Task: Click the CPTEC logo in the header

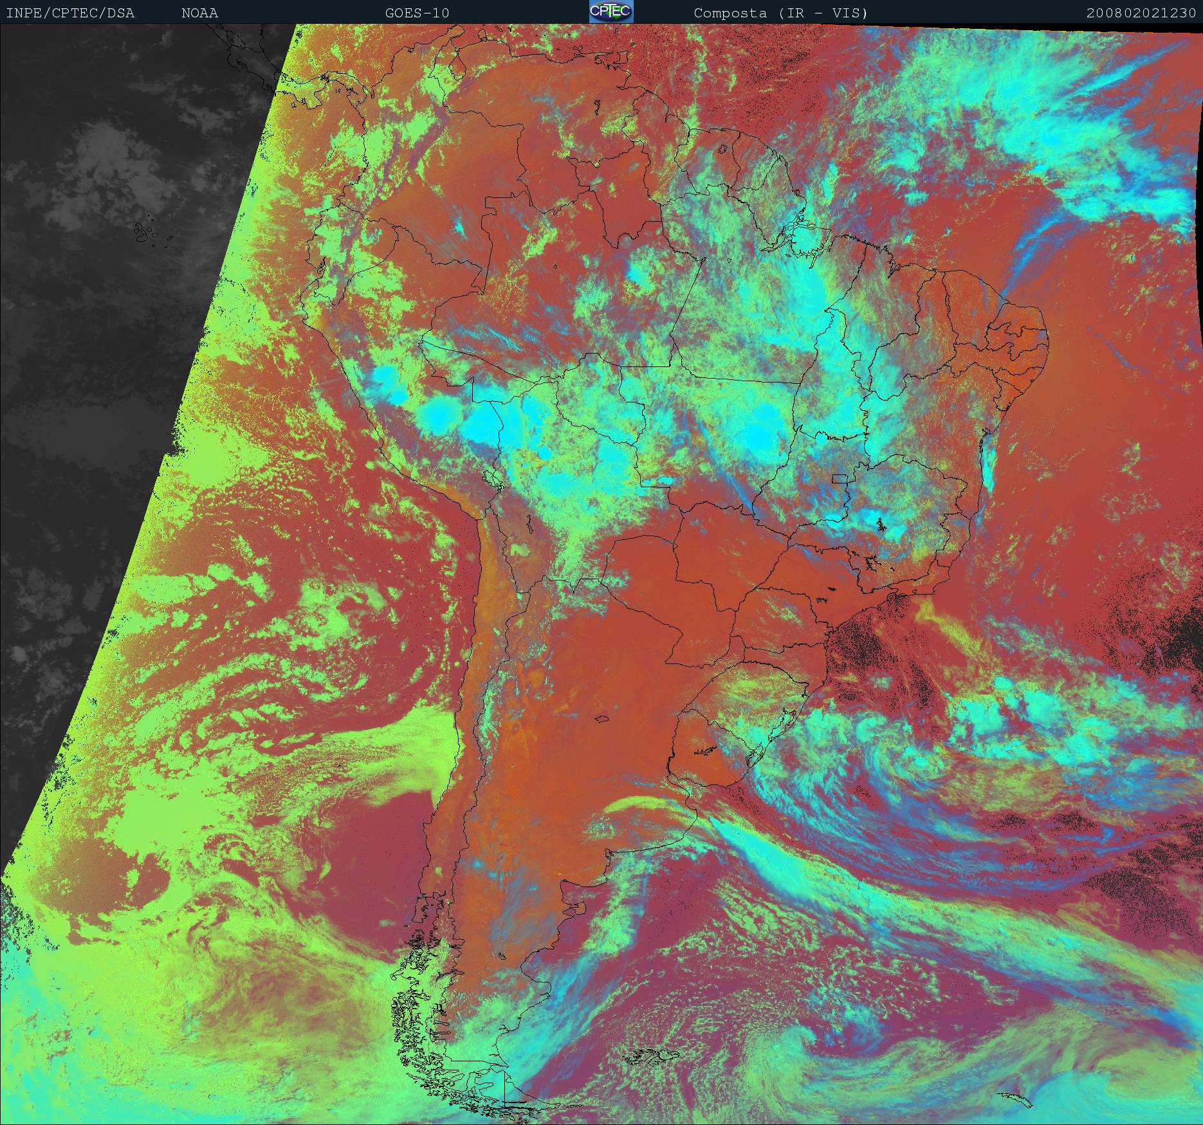Action: click(x=611, y=12)
